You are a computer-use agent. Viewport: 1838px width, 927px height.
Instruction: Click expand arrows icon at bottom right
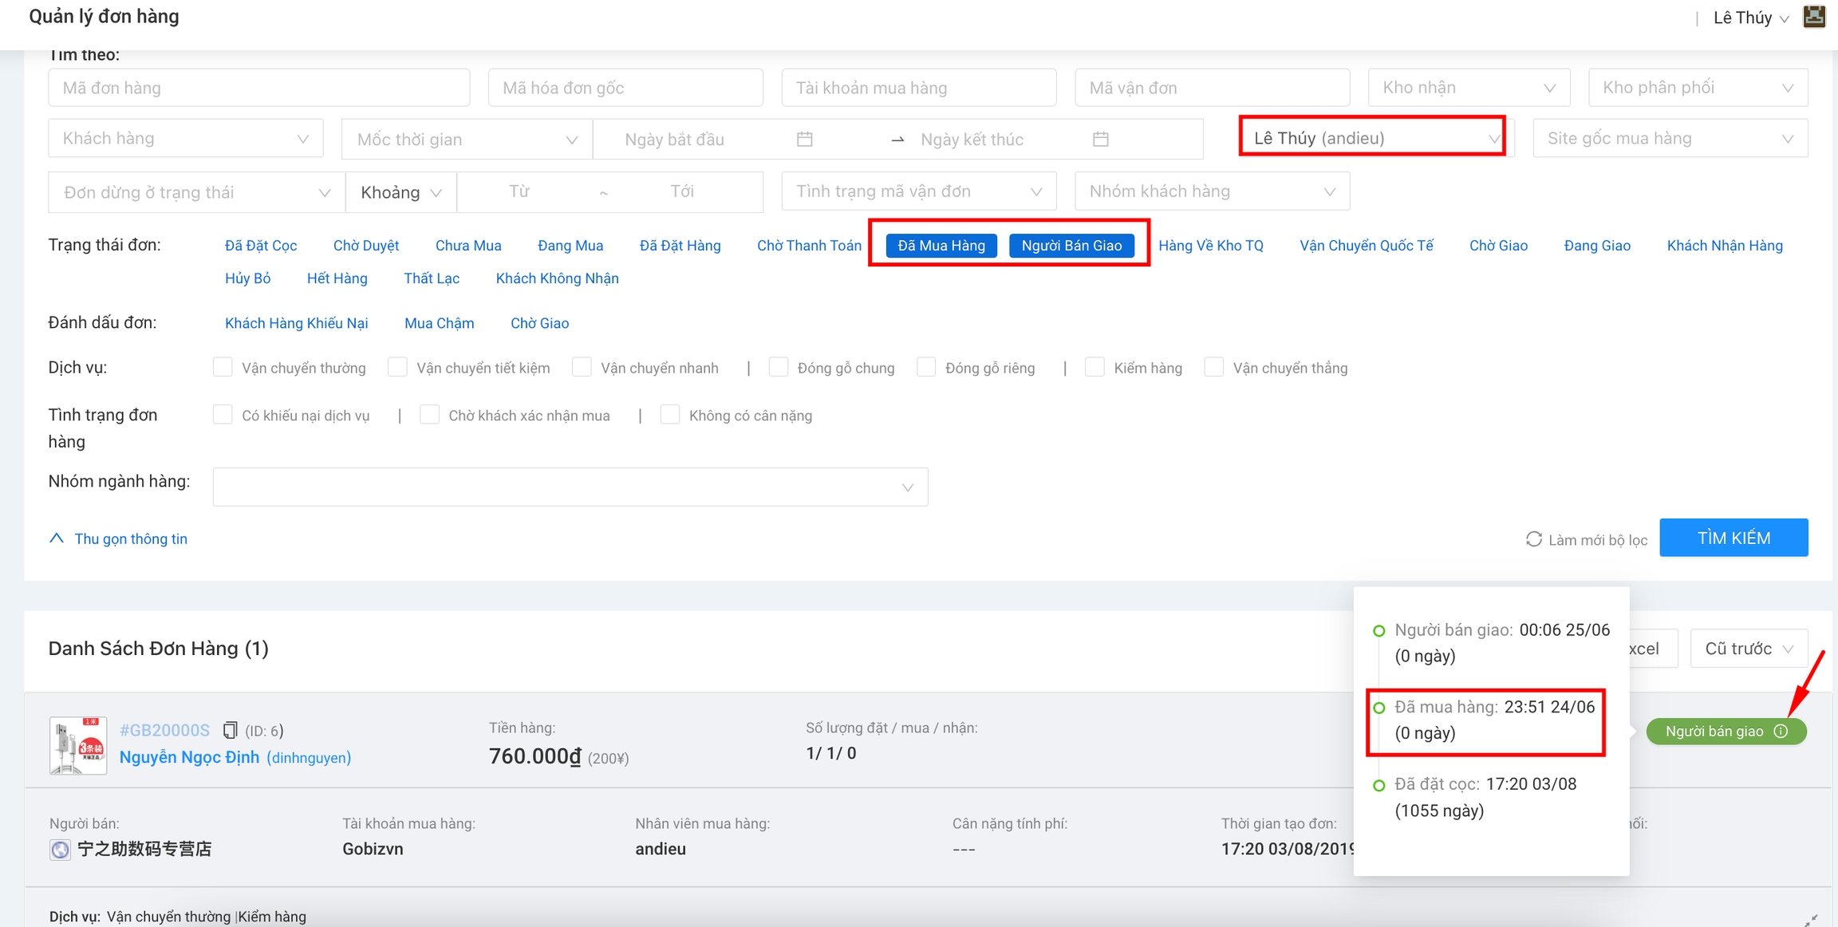click(1810, 920)
